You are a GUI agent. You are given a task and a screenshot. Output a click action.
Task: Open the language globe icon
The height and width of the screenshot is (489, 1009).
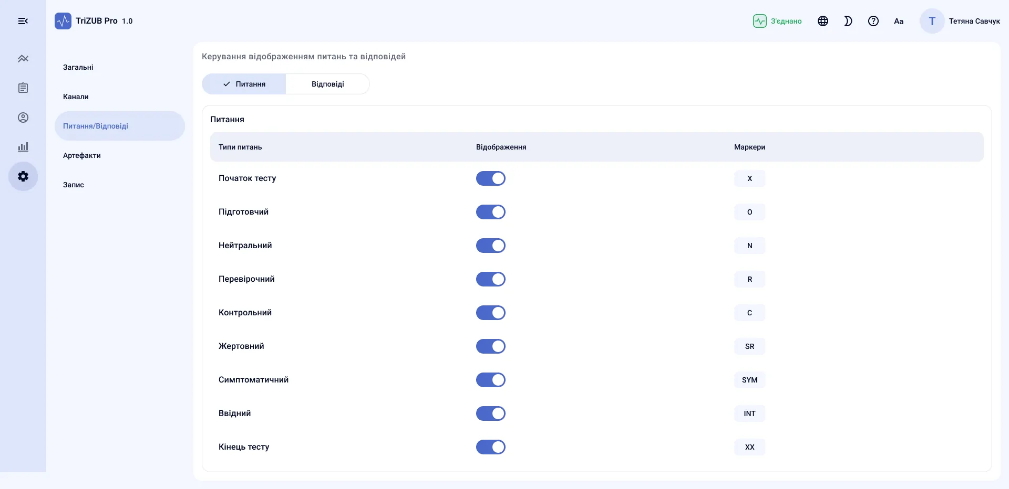point(823,21)
